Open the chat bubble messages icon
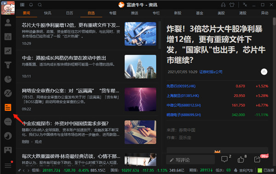The width and height of the screenshot is (276, 174). pyautogui.click(x=8, y=122)
